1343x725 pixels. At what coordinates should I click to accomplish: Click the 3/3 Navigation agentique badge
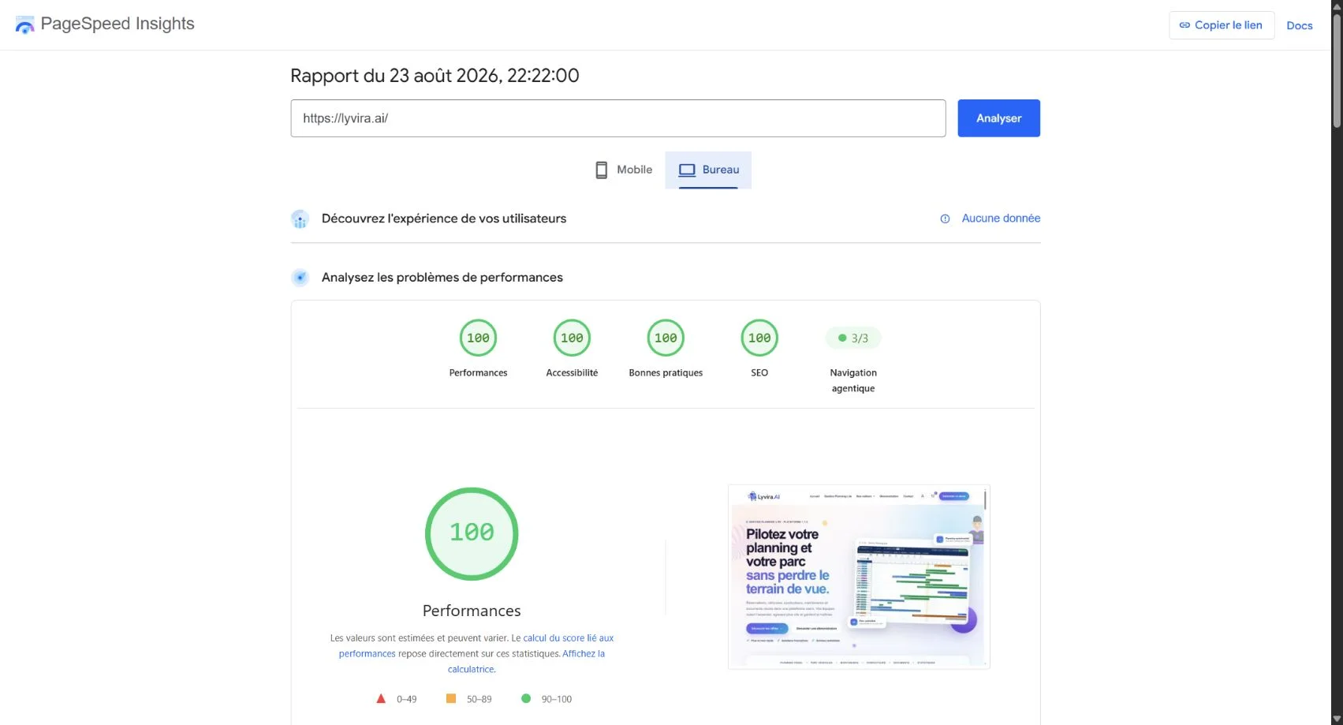pos(853,338)
